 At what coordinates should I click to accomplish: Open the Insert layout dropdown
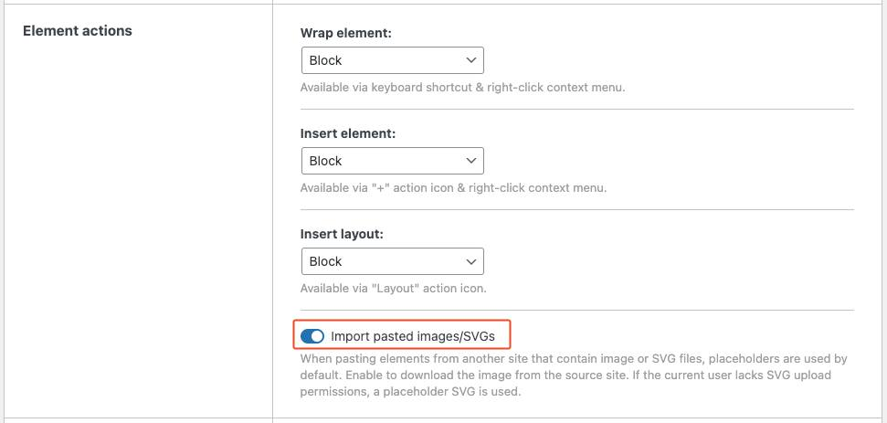[392, 261]
